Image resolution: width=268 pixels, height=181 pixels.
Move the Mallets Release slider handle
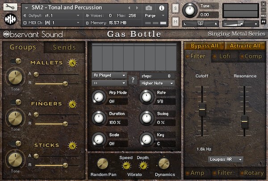point(65,84)
